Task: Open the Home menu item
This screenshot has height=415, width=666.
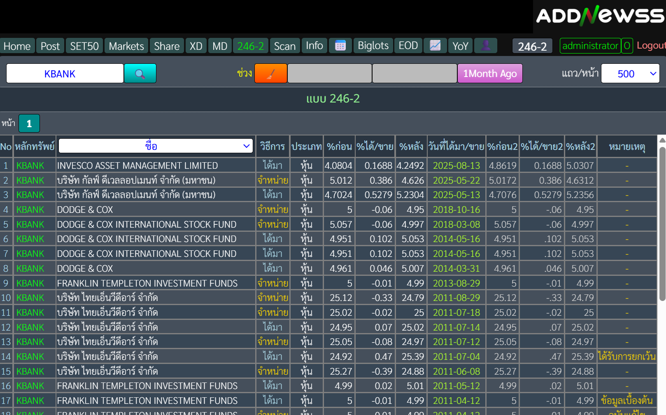Action: (17, 46)
